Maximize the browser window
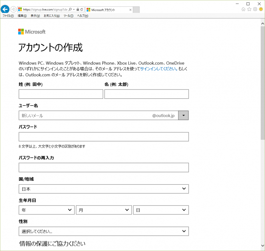Viewport: 265px width, 251px height. [248, 4]
